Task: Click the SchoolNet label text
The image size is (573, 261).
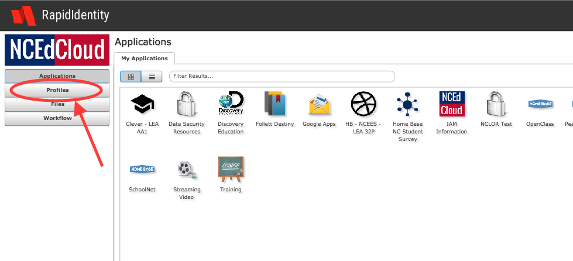Action: click(x=142, y=190)
